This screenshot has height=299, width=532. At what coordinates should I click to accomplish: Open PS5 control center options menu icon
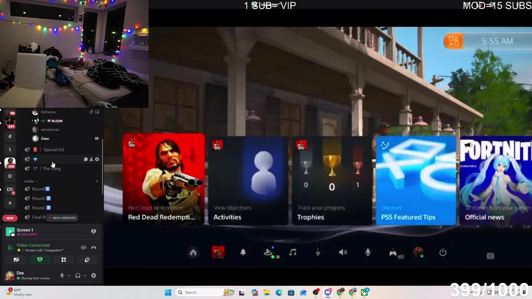pyautogui.click(x=490, y=256)
